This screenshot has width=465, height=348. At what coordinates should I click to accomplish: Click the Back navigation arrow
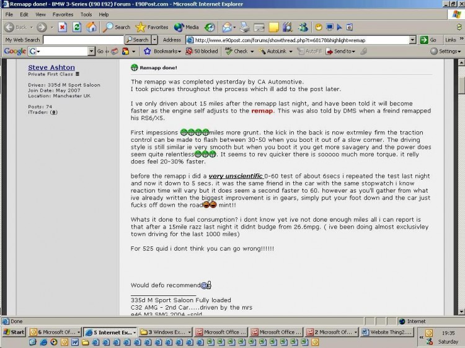[9, 27]
